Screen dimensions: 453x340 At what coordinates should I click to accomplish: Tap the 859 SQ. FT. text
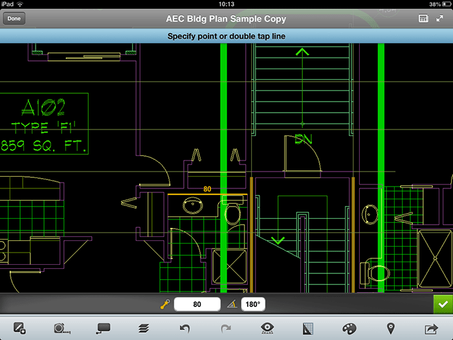point(43,146)
